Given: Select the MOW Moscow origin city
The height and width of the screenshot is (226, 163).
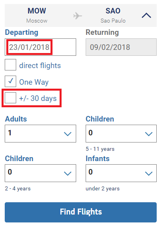Looking at the screenshot, I should pyautogui.click(x=37, y=15).
